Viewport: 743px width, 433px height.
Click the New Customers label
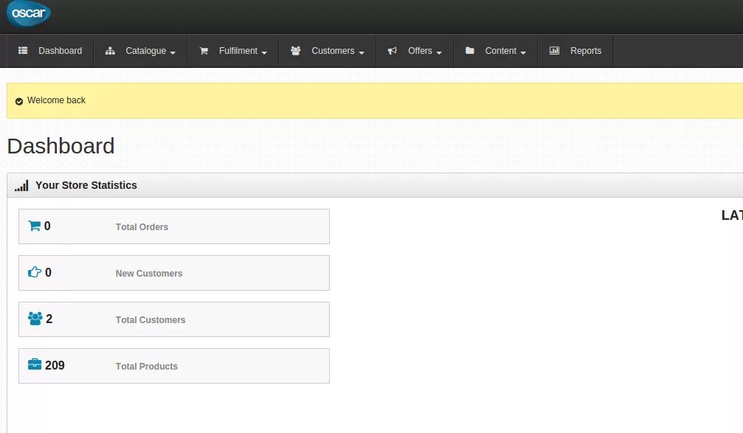point(149,274)
